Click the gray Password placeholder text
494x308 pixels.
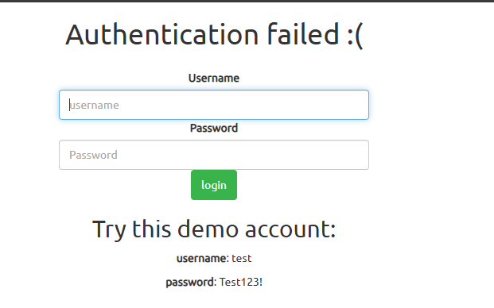coord(93,155)
